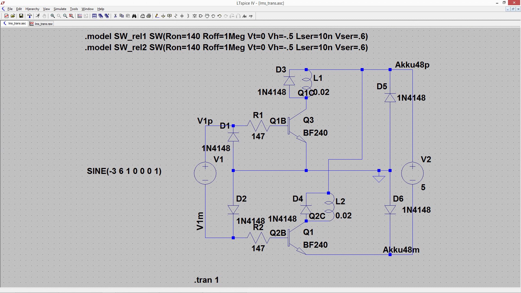Image resolution: width=521 pixels, height=293 pixels.
Task: Click the SPICE directive .op icon
Action: pyautogui.click(x=251, y=16)
